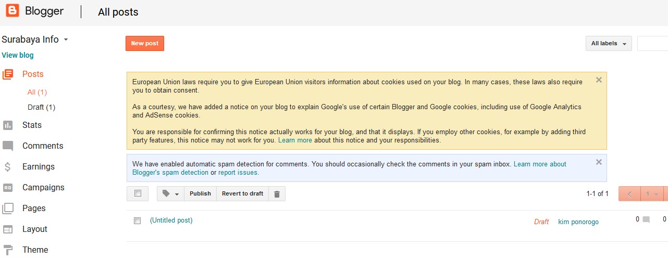Open the label tag dropdown button
This screenshot has width=668, height=260.
[170, 194]
